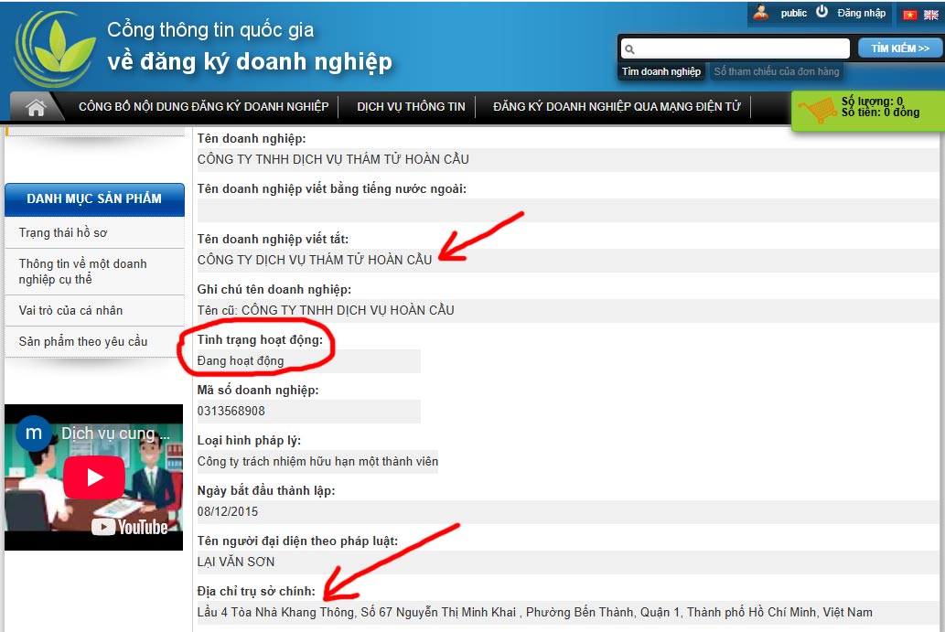Click the green leaf portal logo
Image resolution: width=945 pixels, height=632 pixels.
[x=55, y=48]
